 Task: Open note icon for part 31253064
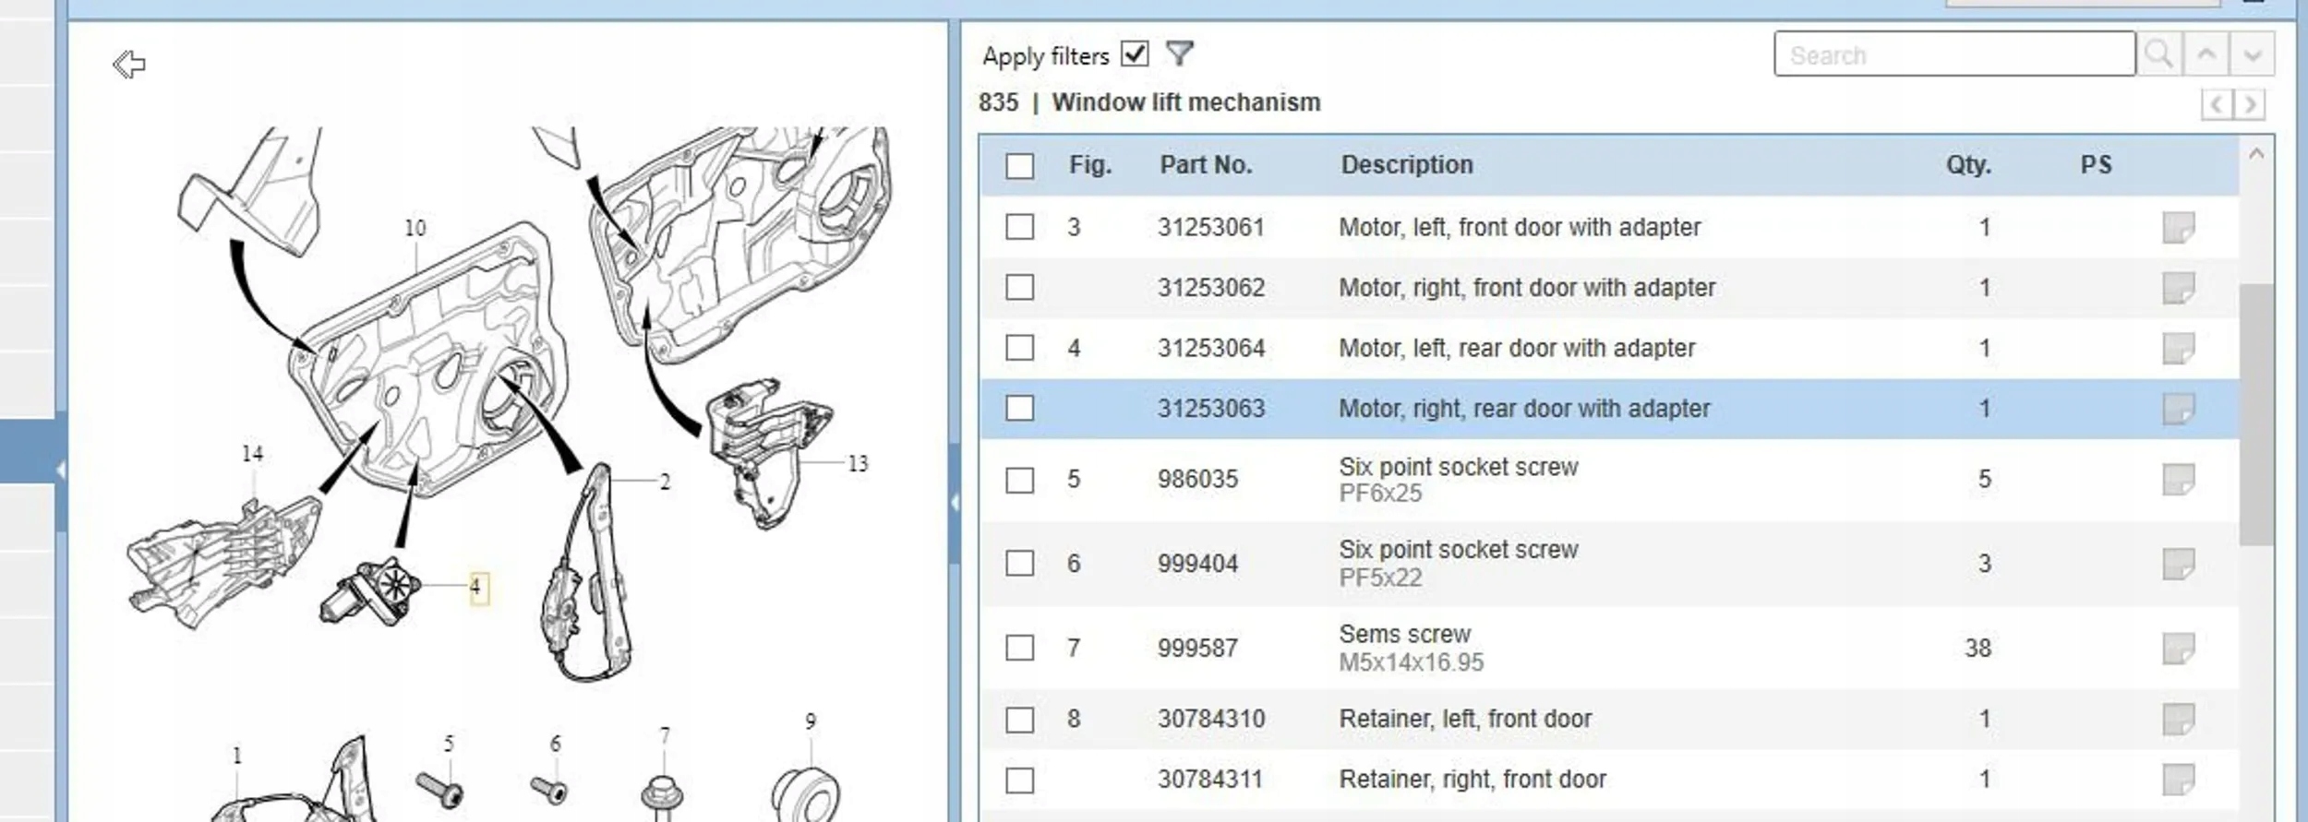(2179, 349)
